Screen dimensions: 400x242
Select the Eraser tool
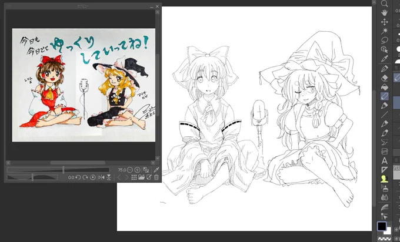(385, 78)
